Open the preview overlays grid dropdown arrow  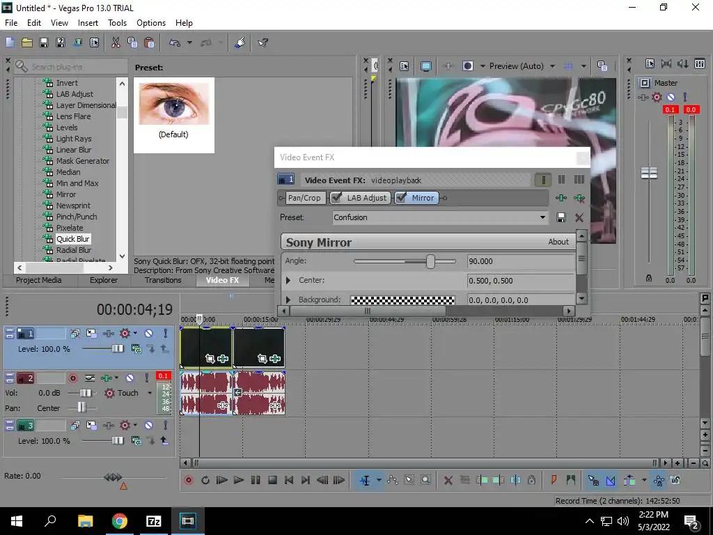583,66
